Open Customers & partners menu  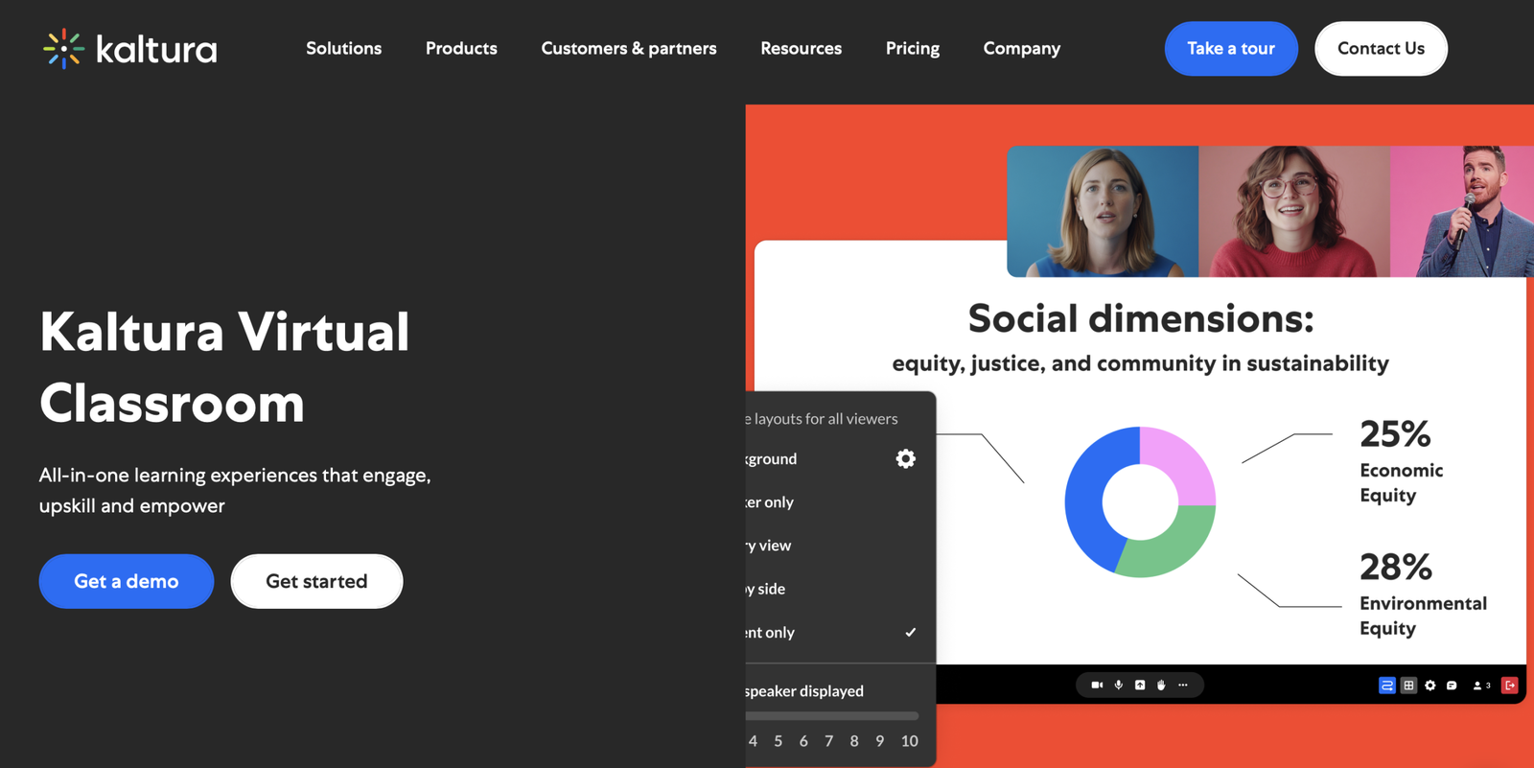629,48
